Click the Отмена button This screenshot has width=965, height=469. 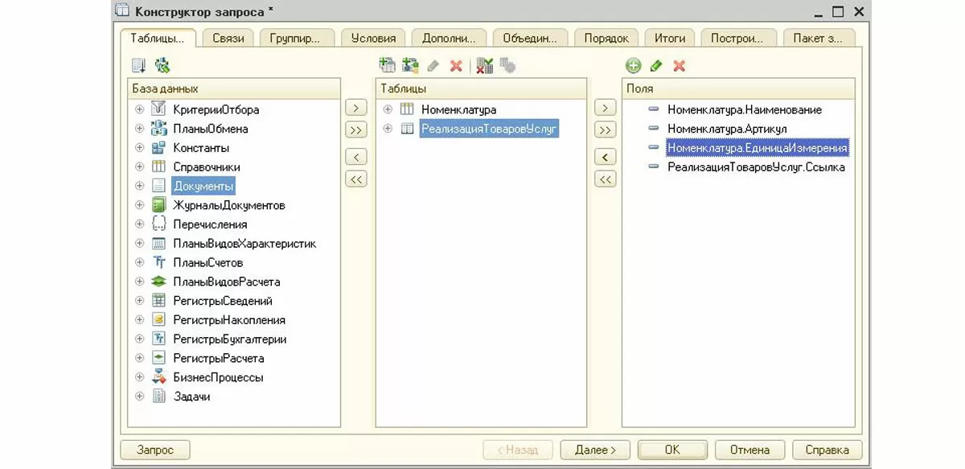coord(750,450)
